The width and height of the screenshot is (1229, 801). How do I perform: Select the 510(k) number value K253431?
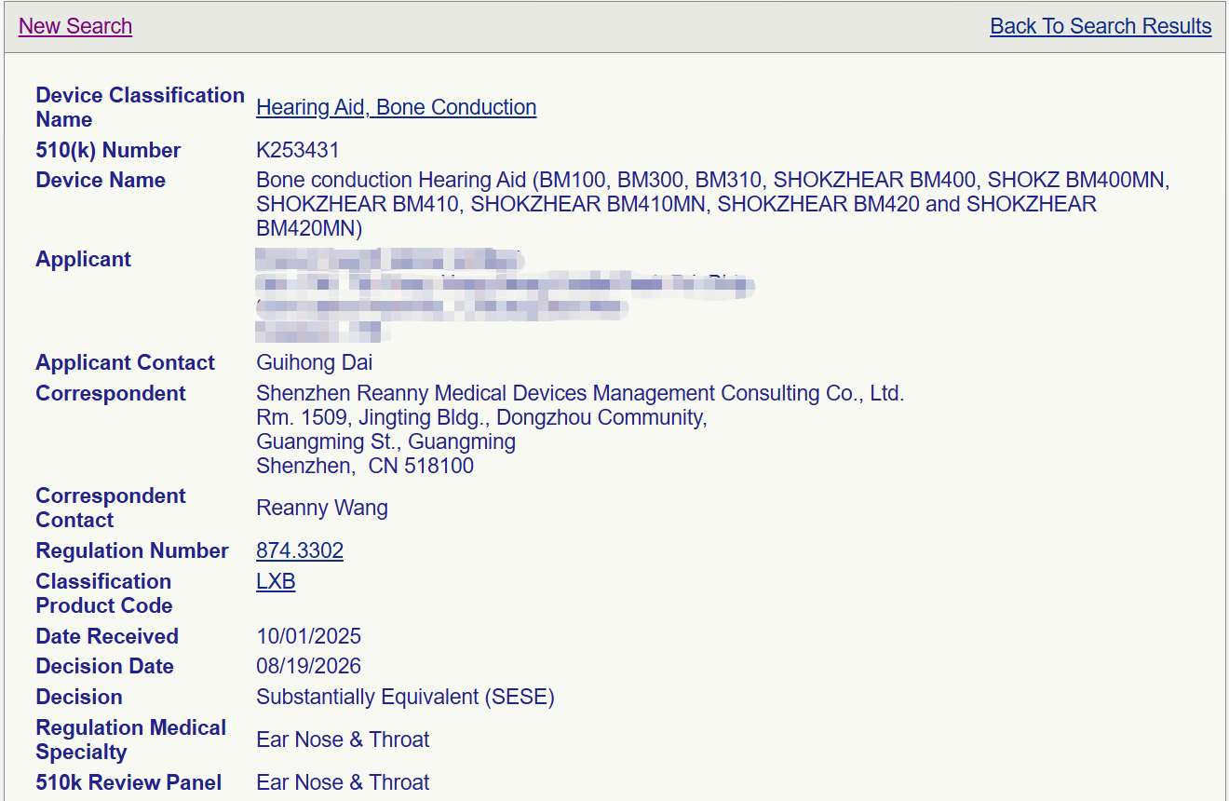[x=298, y=150]
